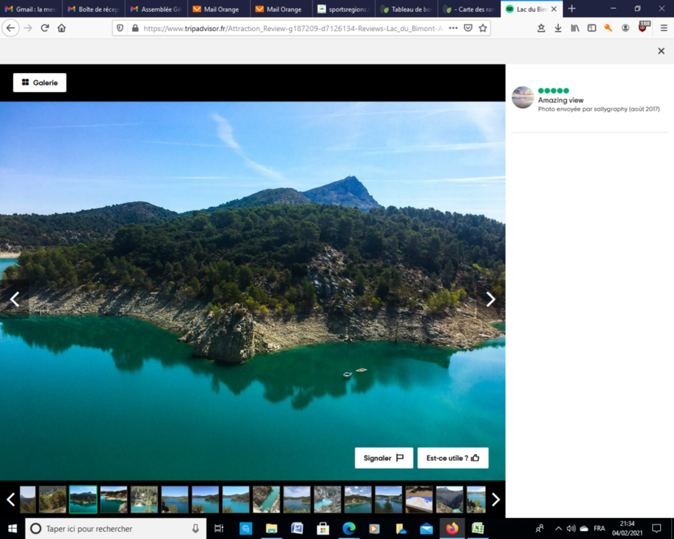
Task: Bookmark this page with the star
Action: (x=483, y=28)
